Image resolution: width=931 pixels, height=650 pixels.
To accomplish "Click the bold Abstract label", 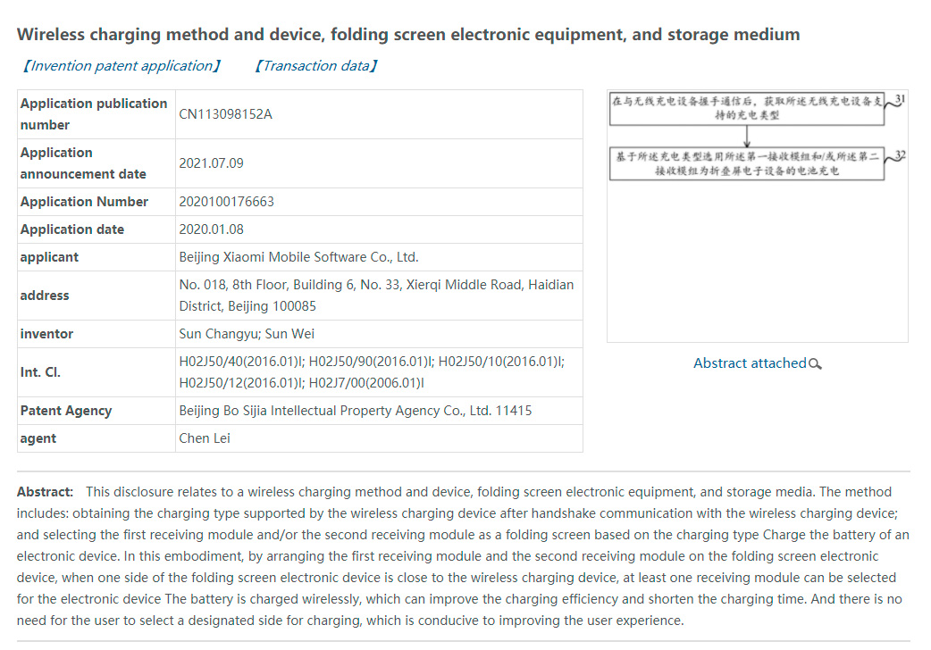I will coord(45,492).
